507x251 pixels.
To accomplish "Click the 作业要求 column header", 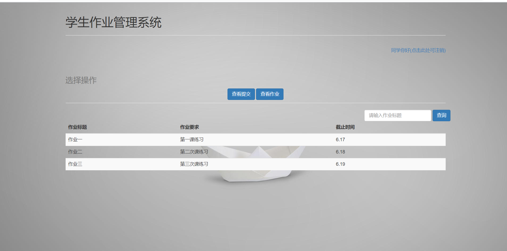I will point(190,127).
